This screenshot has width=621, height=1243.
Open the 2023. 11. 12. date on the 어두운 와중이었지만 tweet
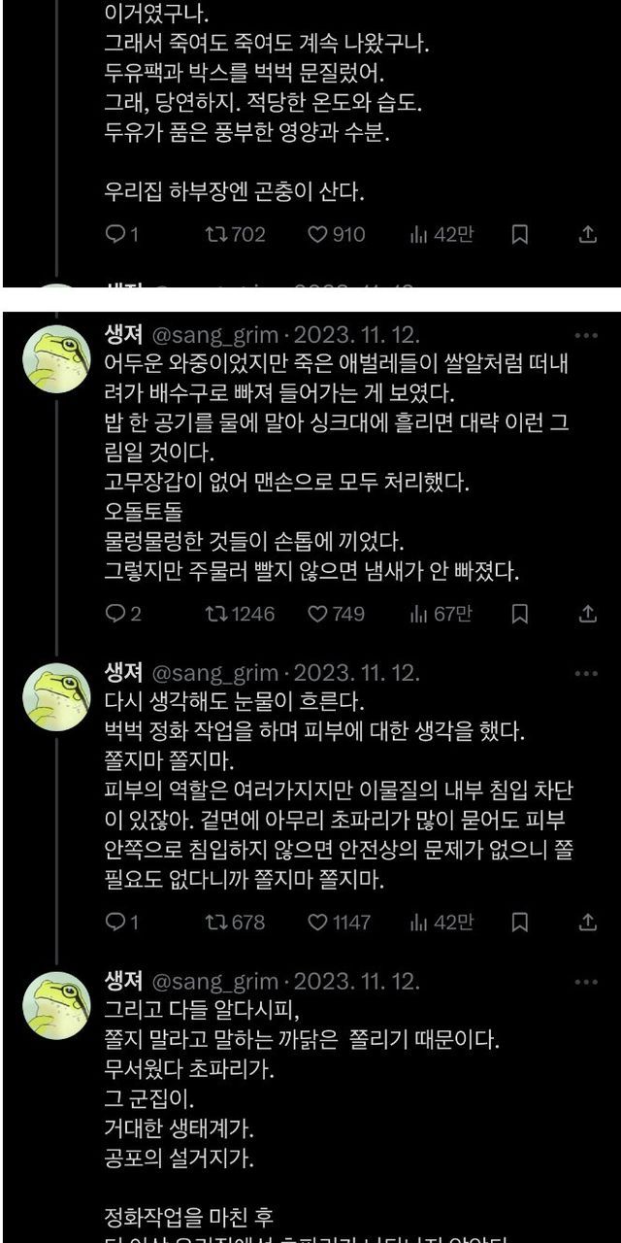(356, 336)
